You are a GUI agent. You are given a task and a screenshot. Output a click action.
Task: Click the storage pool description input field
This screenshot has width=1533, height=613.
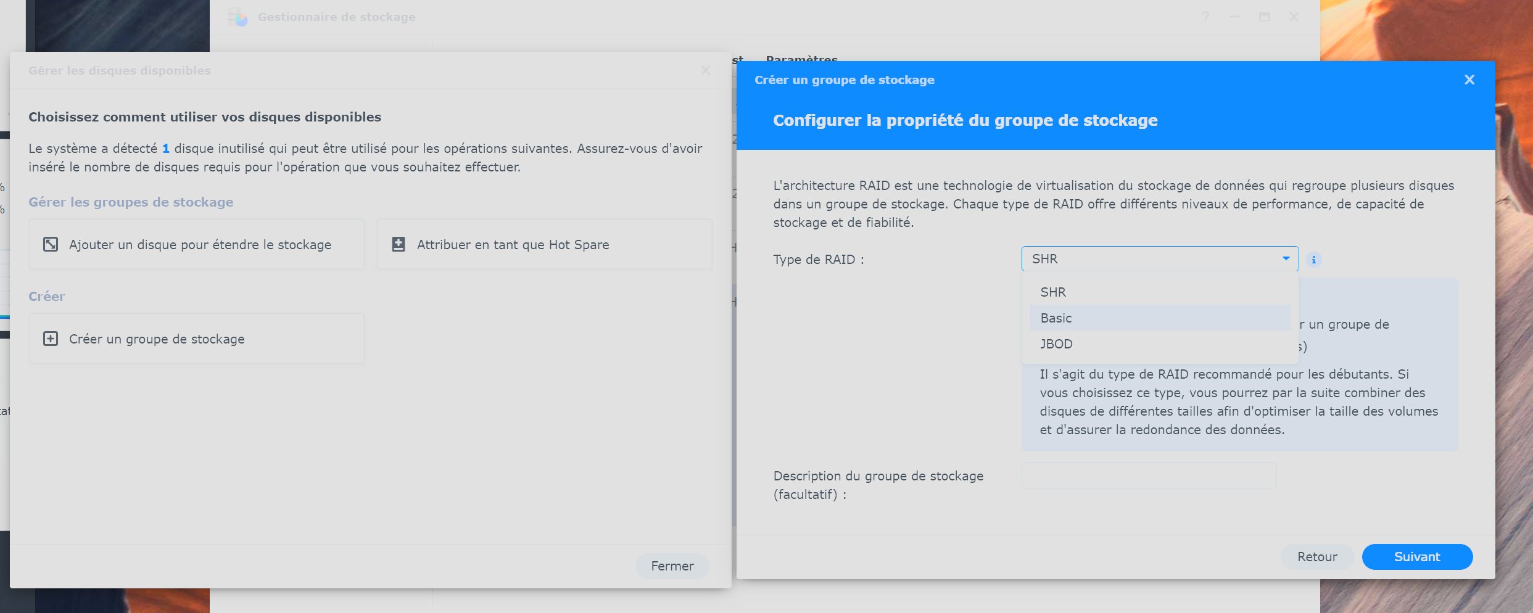click(x=1149, y=476)
